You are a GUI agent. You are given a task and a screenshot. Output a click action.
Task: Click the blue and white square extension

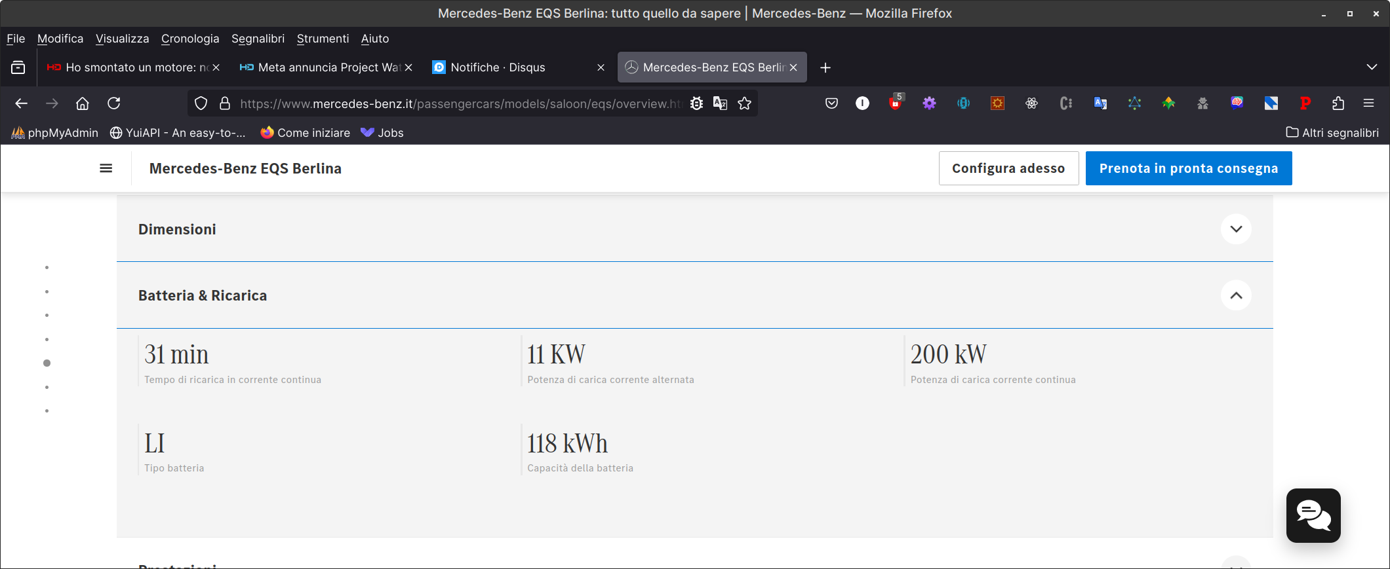[1271, 103]
